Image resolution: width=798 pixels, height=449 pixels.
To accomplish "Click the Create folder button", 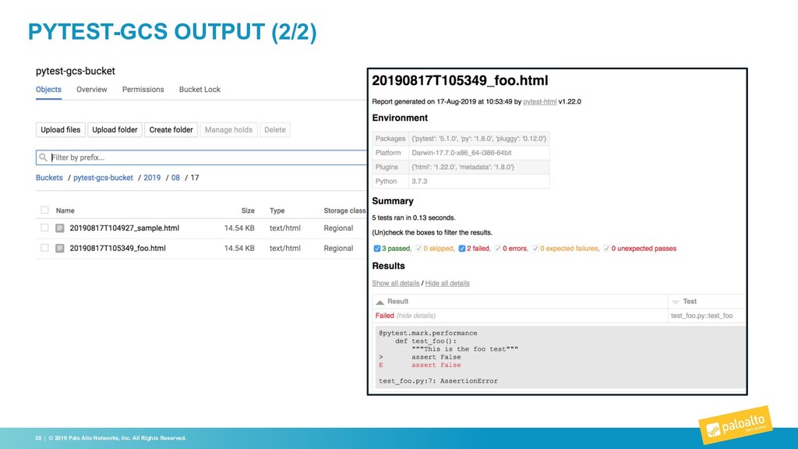I will pos(171,130).
